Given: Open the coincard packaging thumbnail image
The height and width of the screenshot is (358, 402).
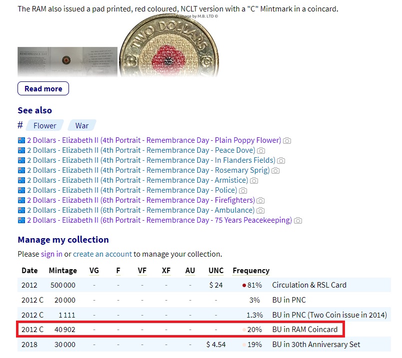Looking at the screenshot, I should click(67, 62).
